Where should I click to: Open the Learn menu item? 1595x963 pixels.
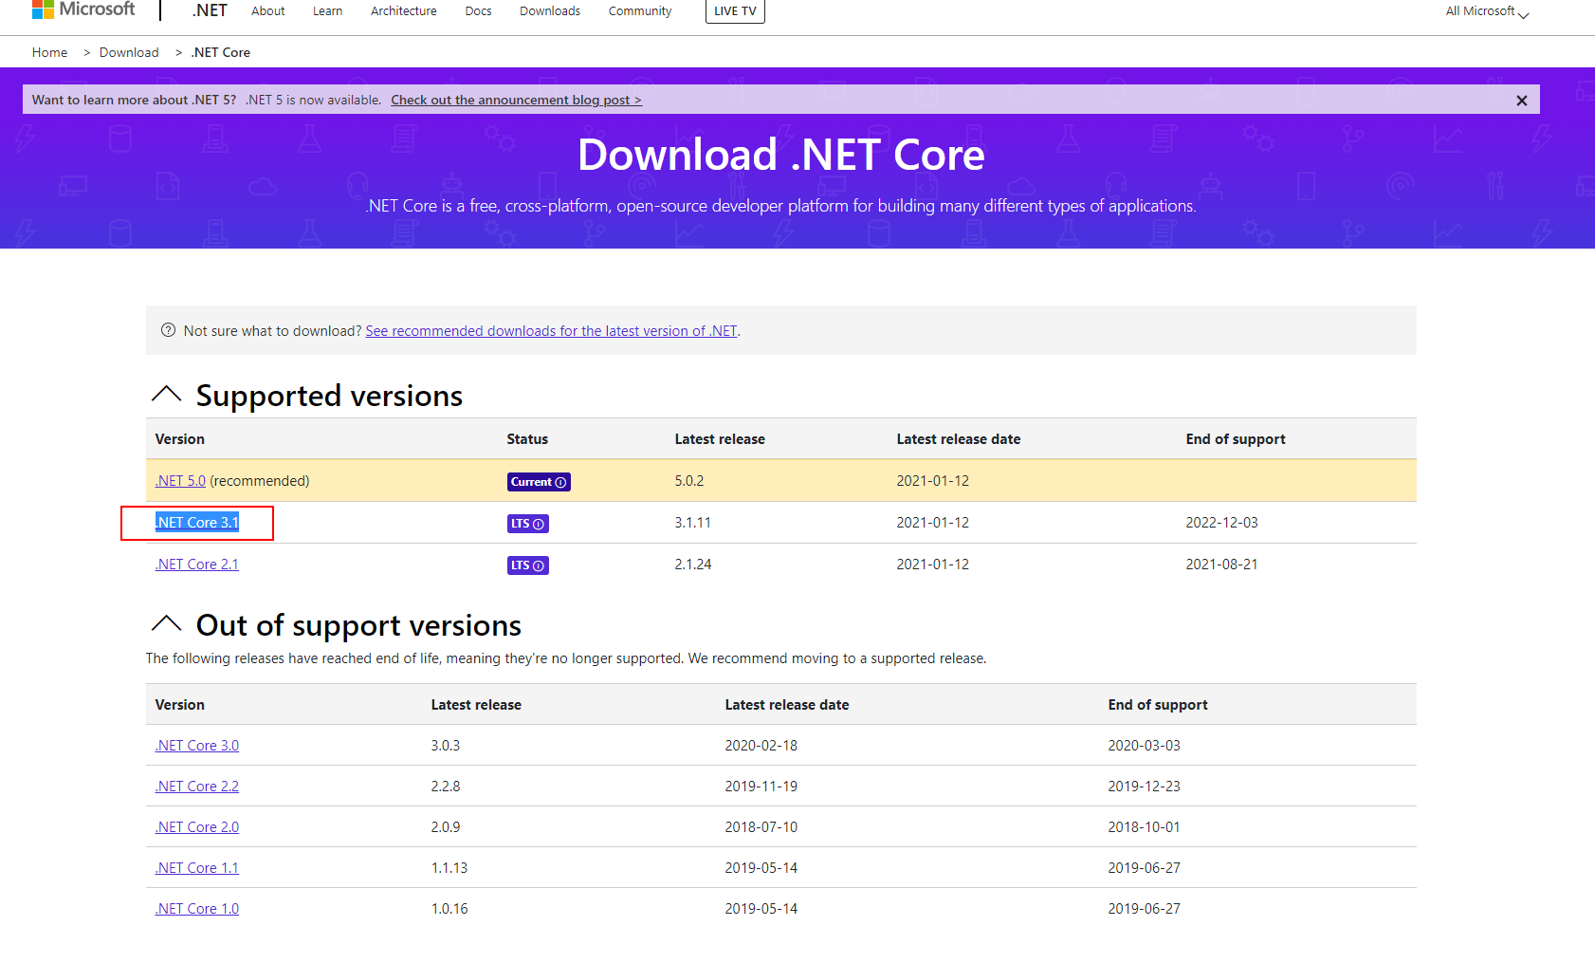tap(327, 11)
